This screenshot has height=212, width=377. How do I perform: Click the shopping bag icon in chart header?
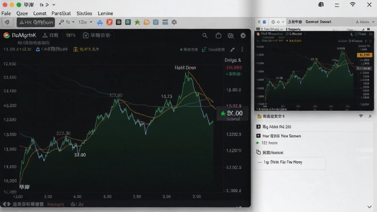[218, 36]
